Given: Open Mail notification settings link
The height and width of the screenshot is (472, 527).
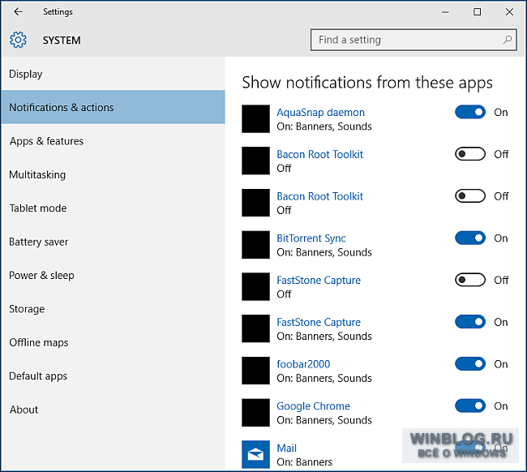Looking at the screenshot, I should click(x=286, y=448).
